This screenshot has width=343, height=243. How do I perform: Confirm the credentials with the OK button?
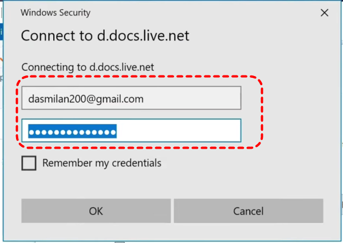pos(96,210)
